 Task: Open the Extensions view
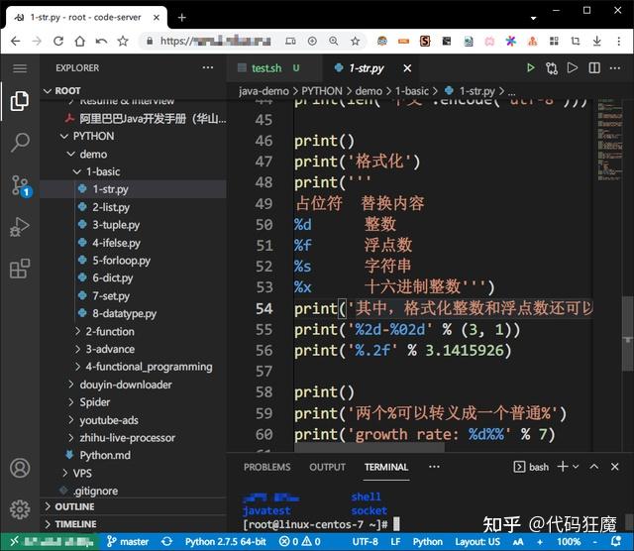pyautogui.click(x=20, y=269)
